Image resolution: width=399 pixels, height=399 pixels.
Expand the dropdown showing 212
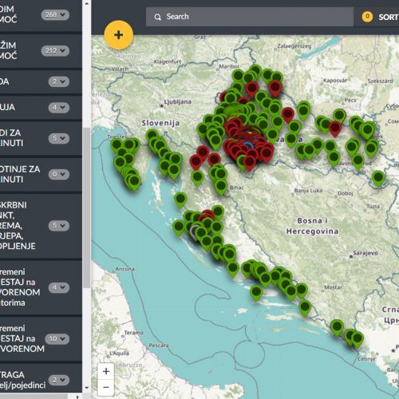(55, 50)
